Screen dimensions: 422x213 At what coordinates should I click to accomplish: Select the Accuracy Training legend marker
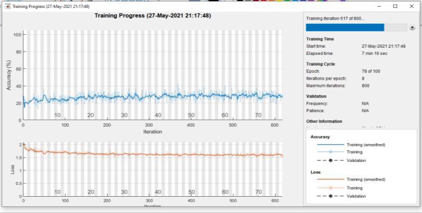[331, 152]
